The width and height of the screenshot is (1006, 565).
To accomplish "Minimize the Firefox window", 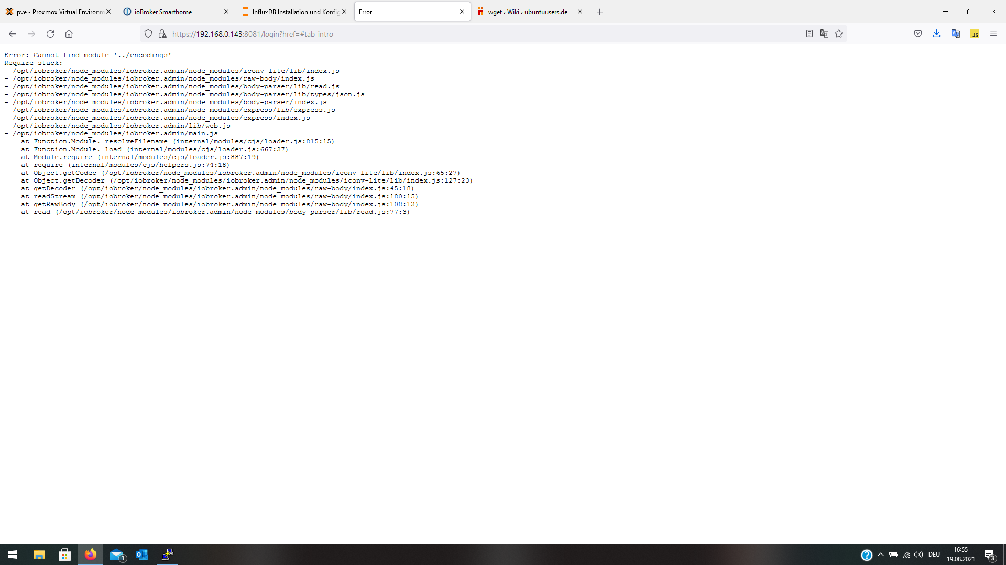I will pyautogui.click(x=946, y=12).
